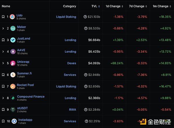Expand the Maker row
Image resolution: width=174 pixels, height=128 pixels.
tap(3, 28)
